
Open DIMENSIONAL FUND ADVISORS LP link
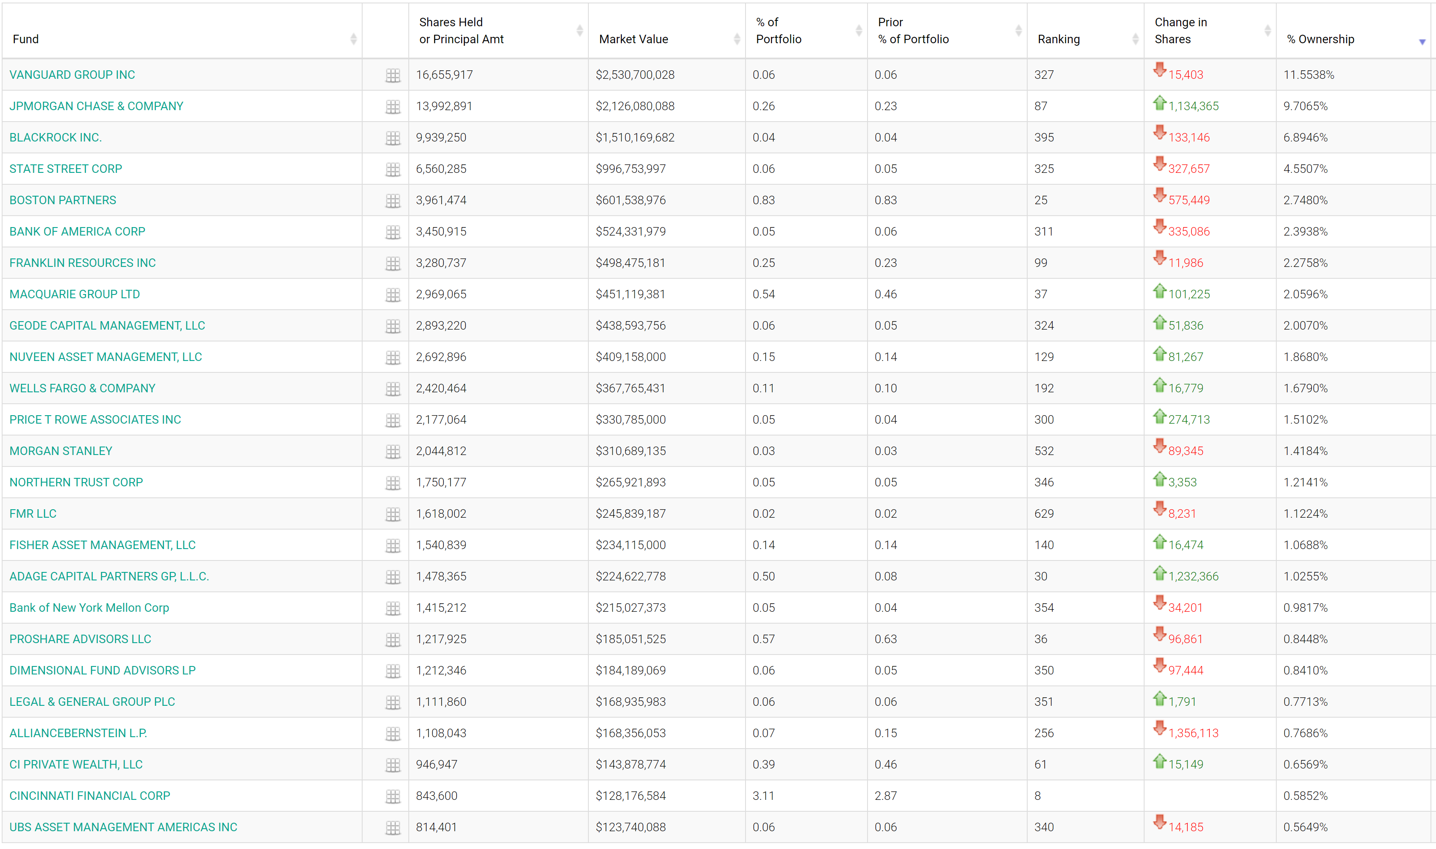click(x=103, y=671)
